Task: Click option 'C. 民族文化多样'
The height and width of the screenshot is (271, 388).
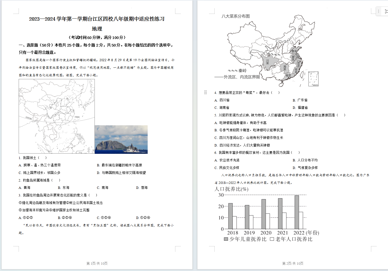Action: click(x=227, y=168)
